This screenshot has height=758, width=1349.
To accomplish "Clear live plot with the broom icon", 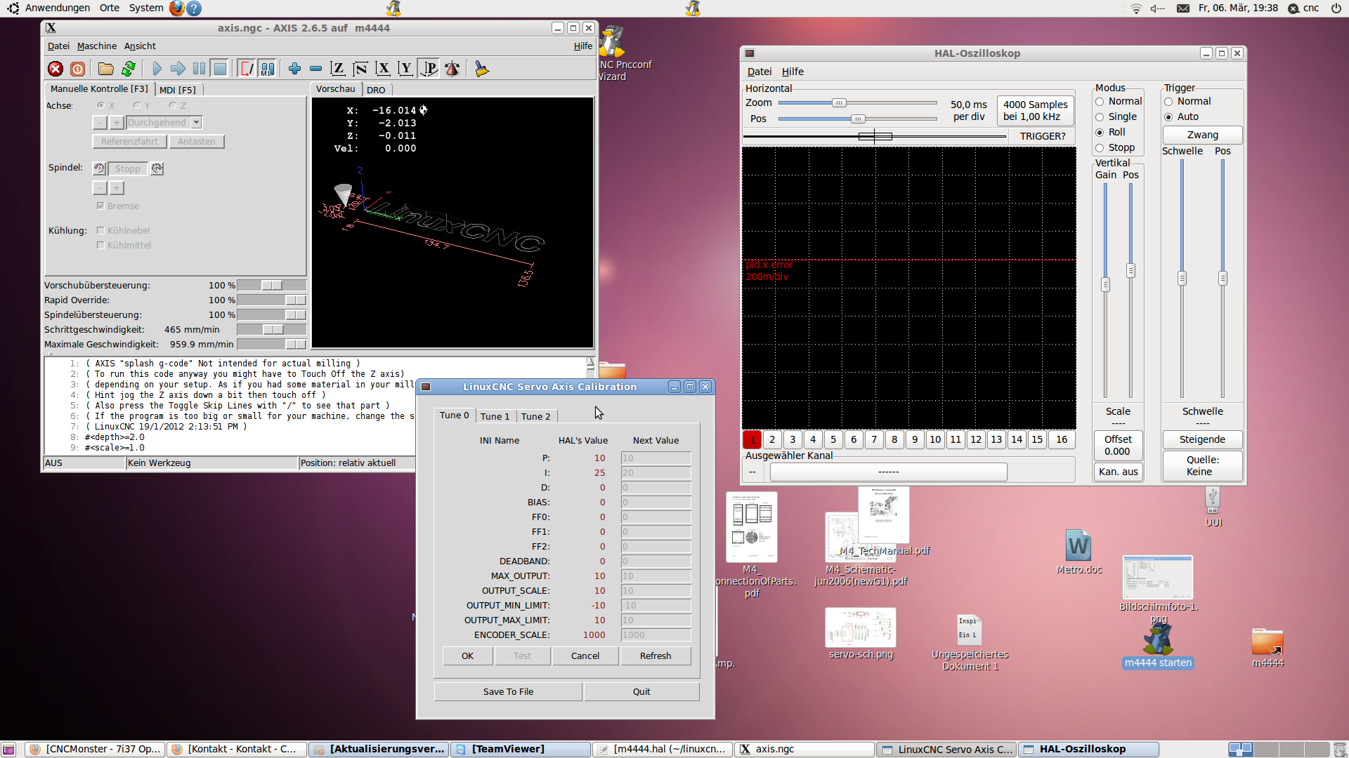I will pos(481,69).
